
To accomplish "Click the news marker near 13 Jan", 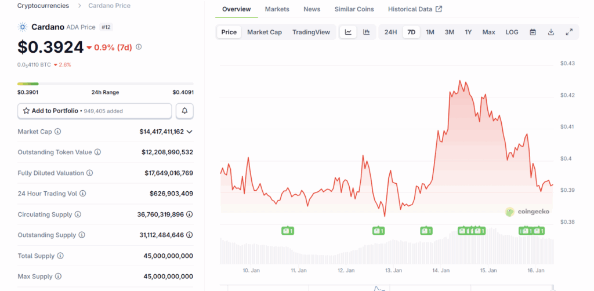I will coord(378,231).
